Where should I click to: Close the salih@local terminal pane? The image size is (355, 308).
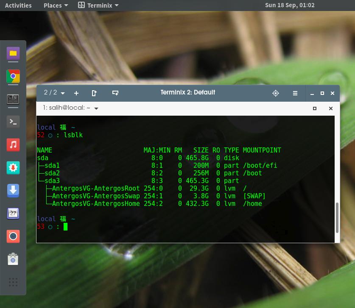tap(331, 108)
